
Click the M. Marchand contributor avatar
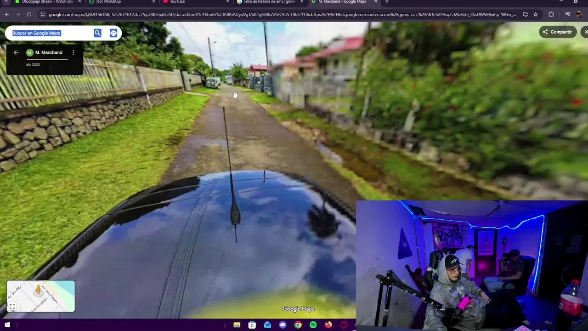click(30, 52)
